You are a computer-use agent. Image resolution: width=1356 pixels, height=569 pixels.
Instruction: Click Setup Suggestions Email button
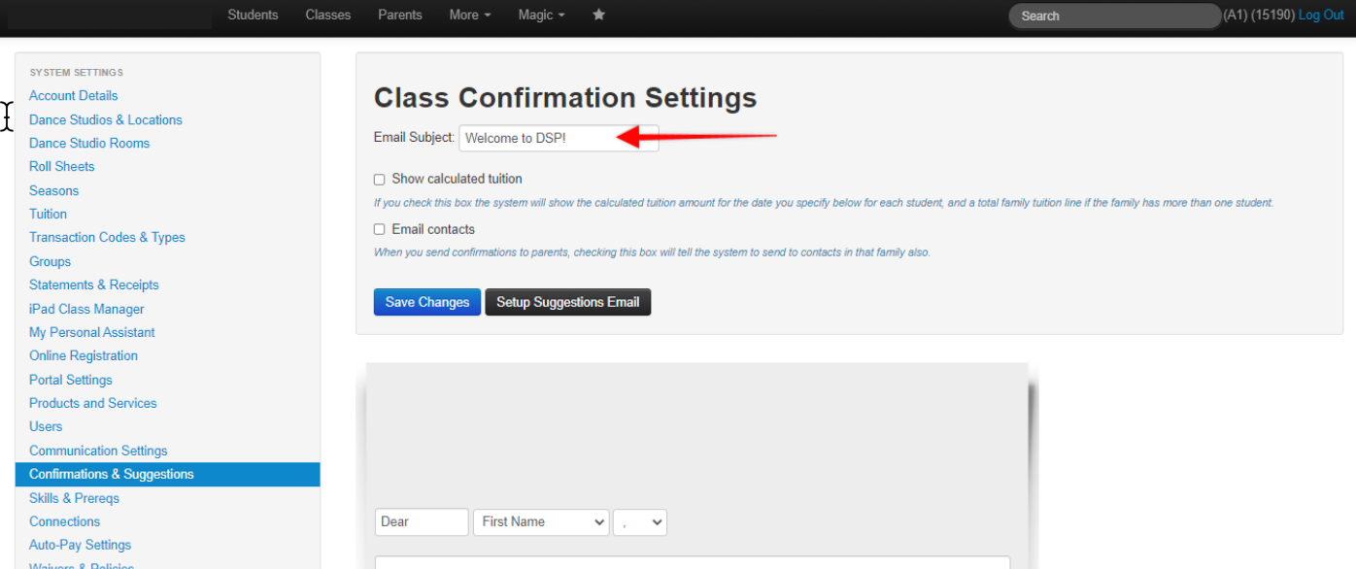568,302
